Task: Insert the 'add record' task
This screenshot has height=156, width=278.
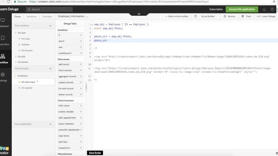Action: click(x=70, y=65)
